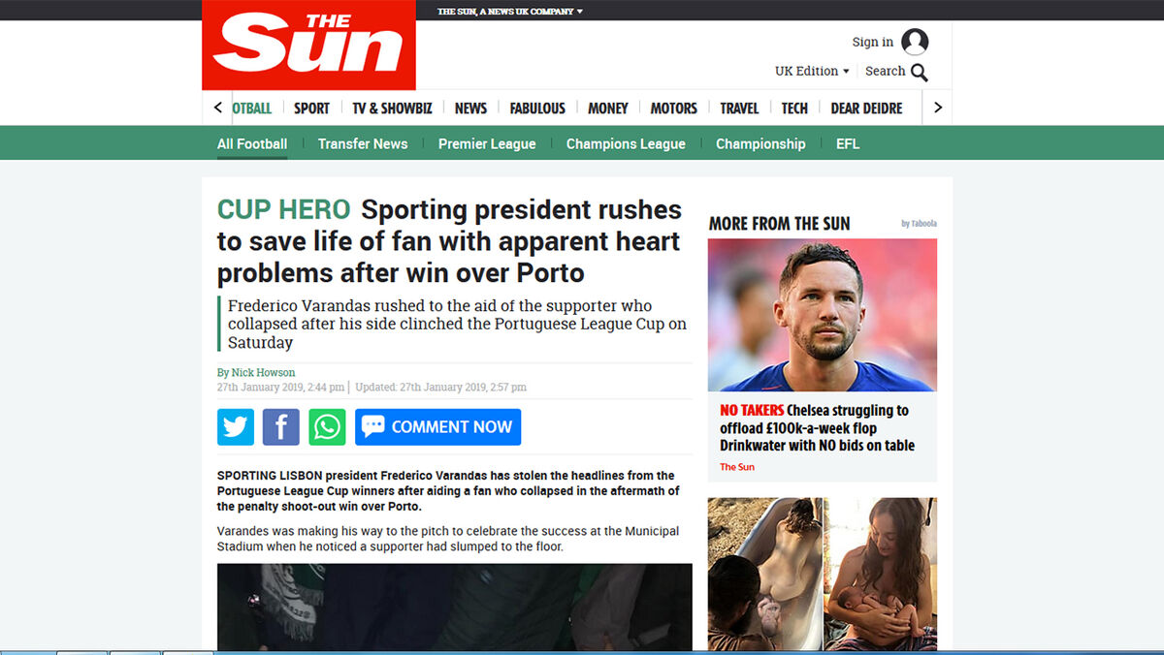The width and height of the screenshot is (1164, 655).
Task: Select the Premier League tab
Action: (x=487, y=143)
